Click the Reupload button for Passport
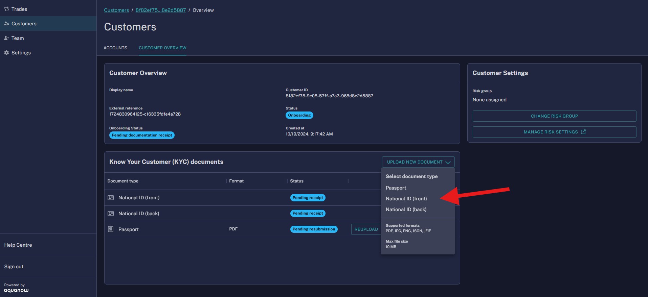 [366, 229]
